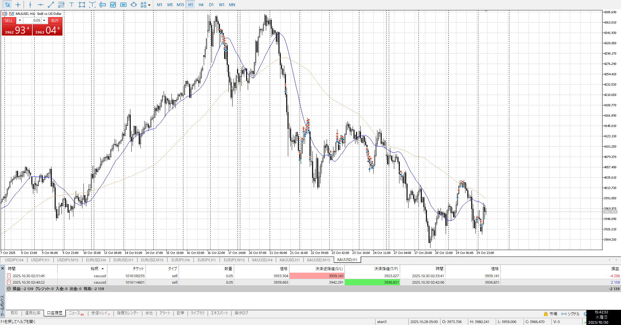The width and height of the screenshot is (621, 325).
Task: Switch to the ニュース tab
Action: [74, 313]
